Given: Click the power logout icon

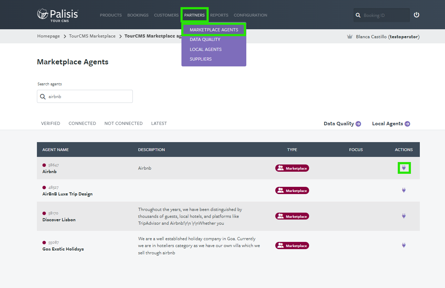Looking at the screenshot, I should pyautogui.click(x=417, y=15).
